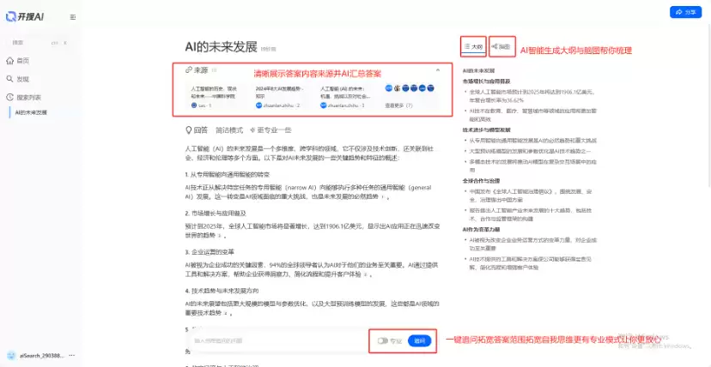
Task: Open the cas source card numbered 1
Action: 215,97
